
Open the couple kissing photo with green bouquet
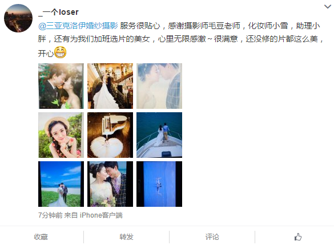point(61,86)
